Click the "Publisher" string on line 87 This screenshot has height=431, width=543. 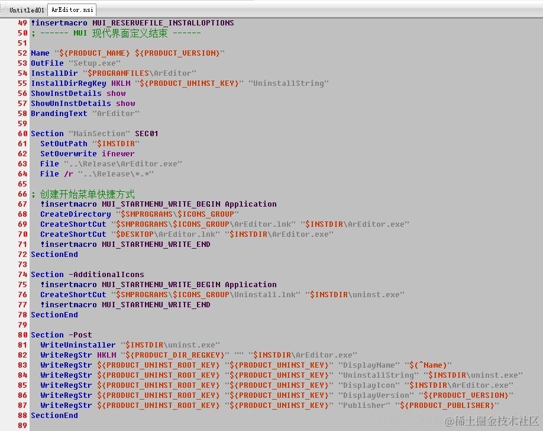(x=364, y=405)
